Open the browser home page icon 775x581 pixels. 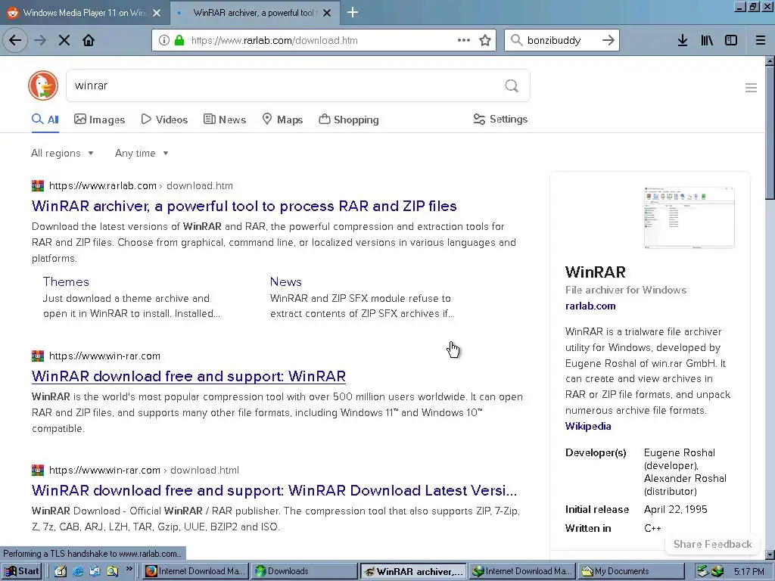(89, 41)
